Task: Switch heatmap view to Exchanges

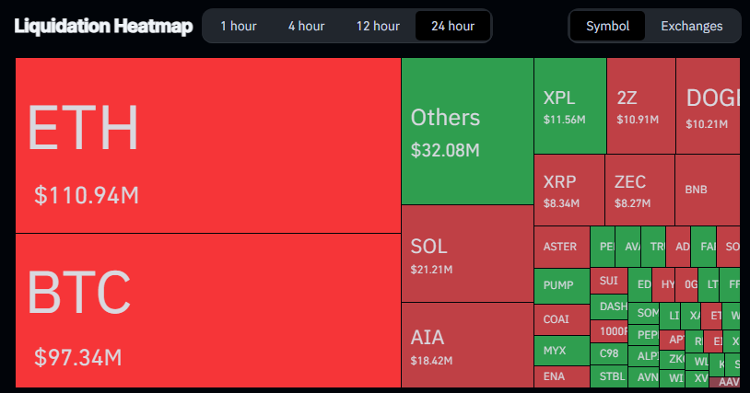Action: pos(691,26)
